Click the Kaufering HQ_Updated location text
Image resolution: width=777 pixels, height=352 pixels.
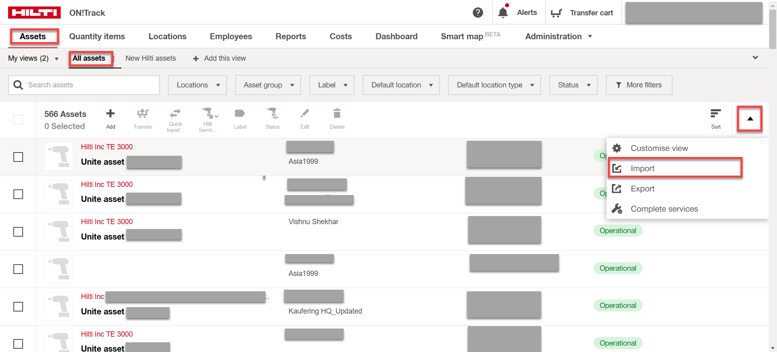coord(325,311)
